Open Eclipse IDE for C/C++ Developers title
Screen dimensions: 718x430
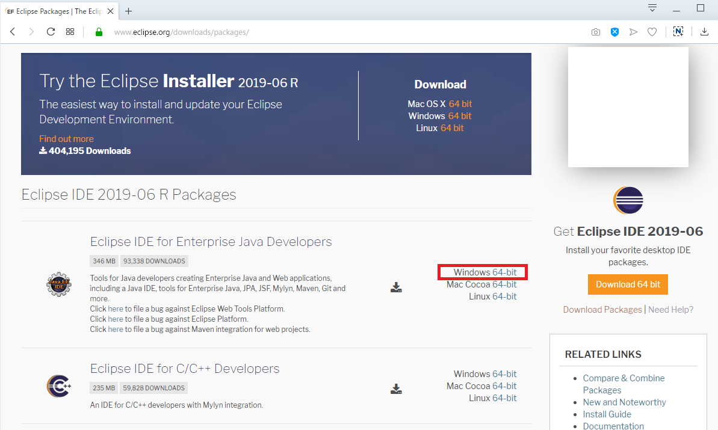[x=185, y=368]
